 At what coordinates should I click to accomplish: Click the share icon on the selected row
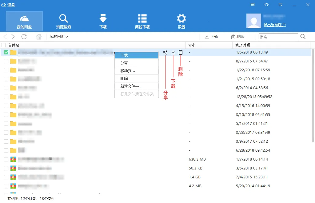165,52
